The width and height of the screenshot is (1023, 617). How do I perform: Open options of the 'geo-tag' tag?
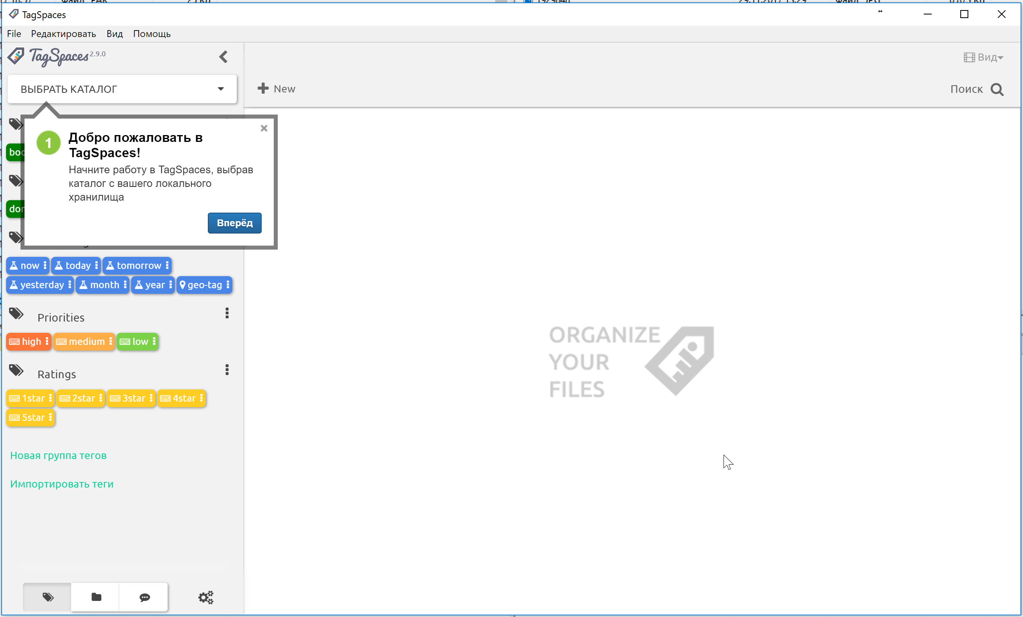click(228, 285)
